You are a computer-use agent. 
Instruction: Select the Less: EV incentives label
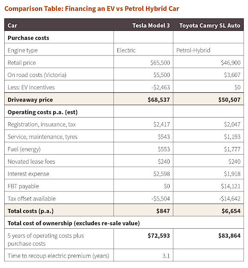(x=31, y=87)
